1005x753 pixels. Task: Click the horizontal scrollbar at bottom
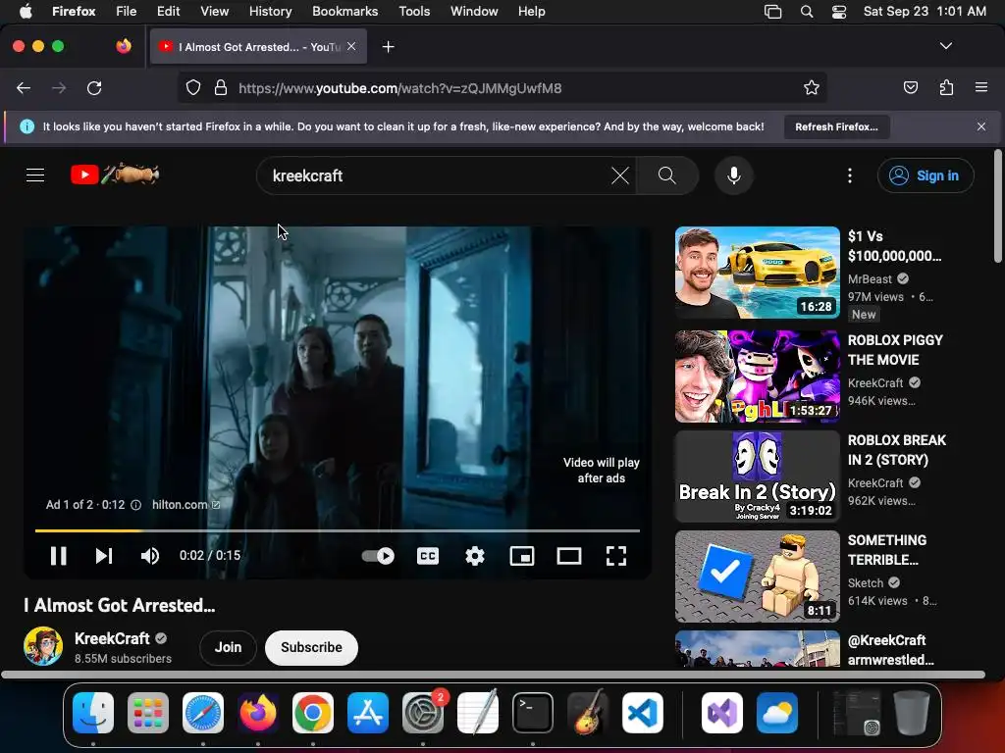493,675
